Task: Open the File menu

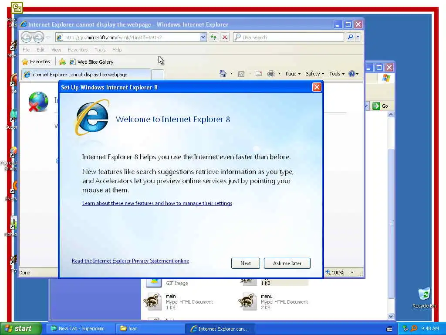Action: (x=26, y=50)
